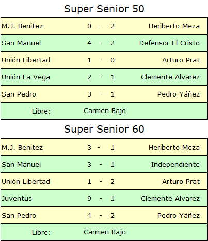Click Carmen Bajo in Super Senior 60 Libre row
The image size is (208, 241).
point(105,232)
